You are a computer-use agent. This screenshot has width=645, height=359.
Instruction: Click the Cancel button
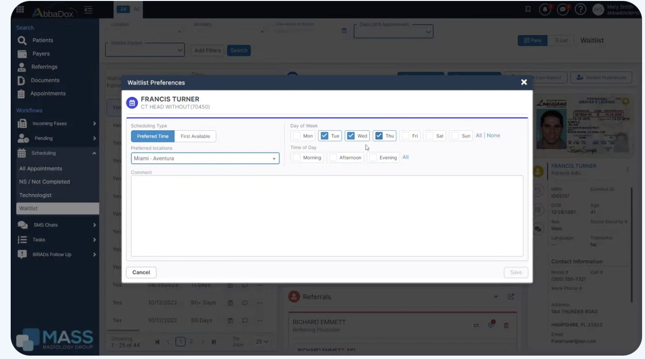click(141, 272)
